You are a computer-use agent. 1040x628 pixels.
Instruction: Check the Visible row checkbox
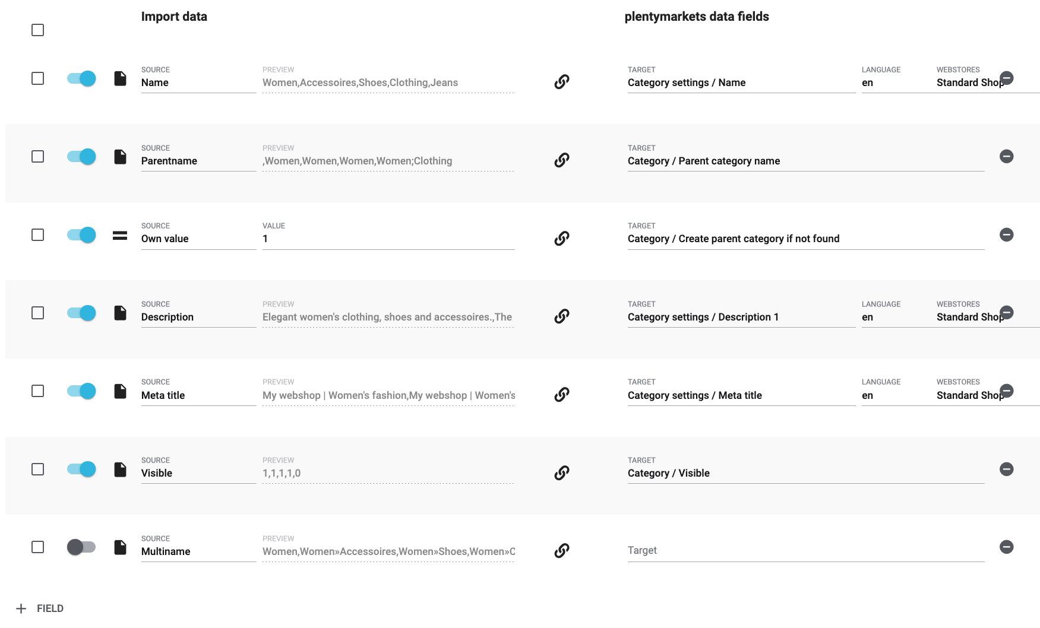pyautogui.click(x=37, y=469)
